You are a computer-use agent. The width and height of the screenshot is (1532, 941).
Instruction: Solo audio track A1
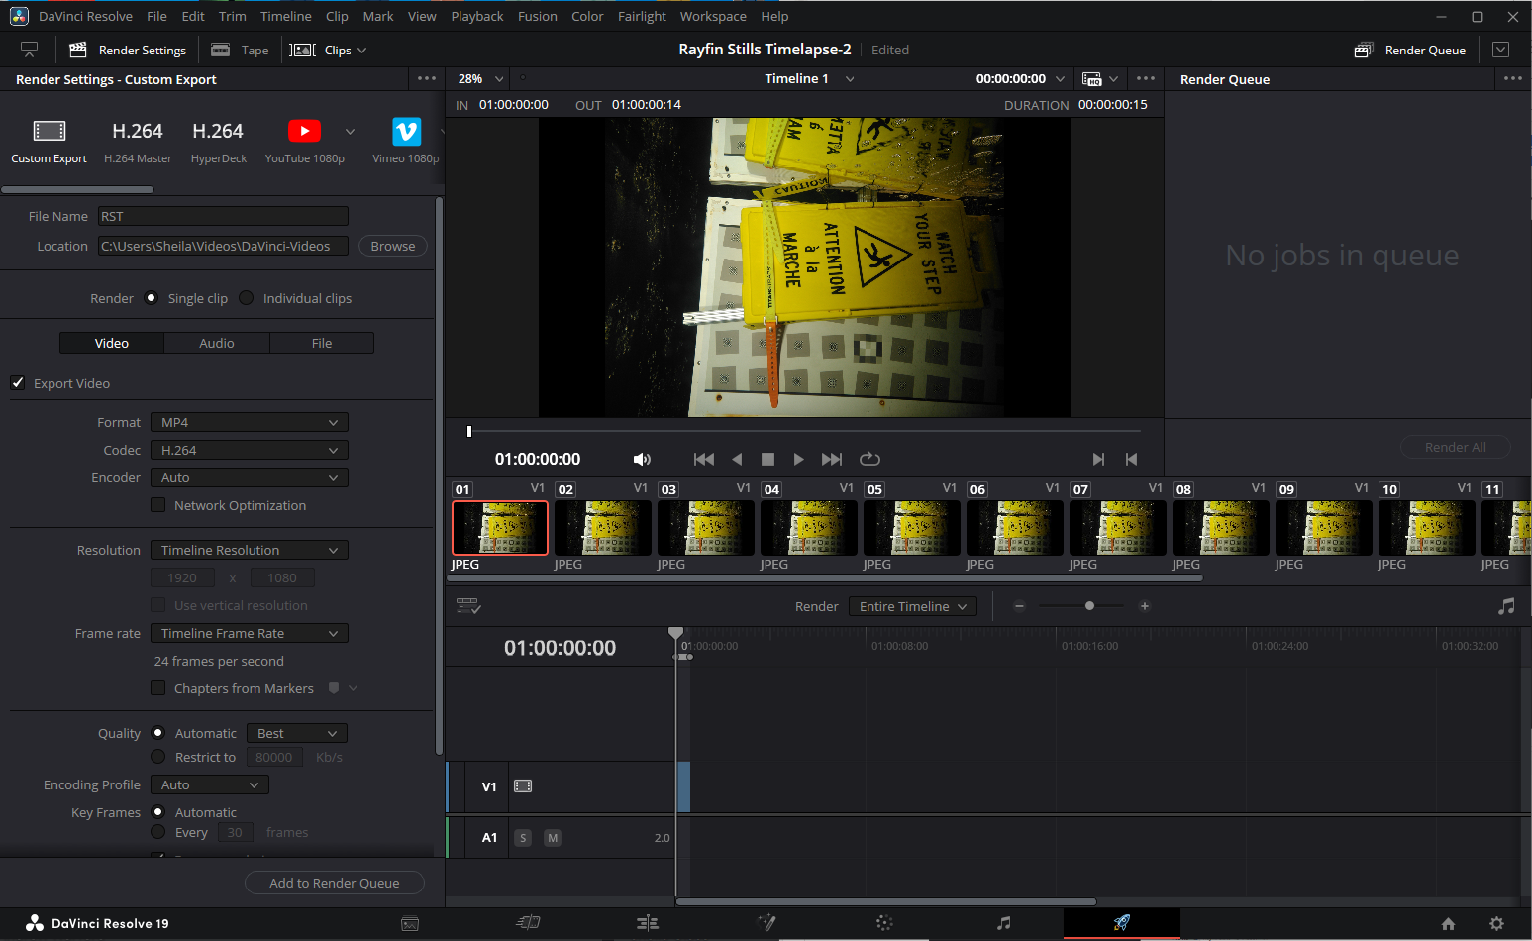pos(523,838)
